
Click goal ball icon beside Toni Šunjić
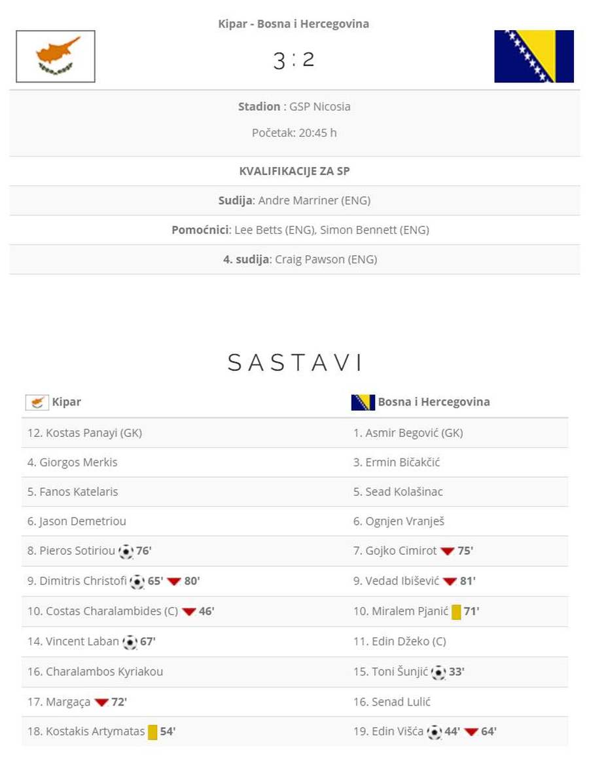pyautogui.click(x=438, y=672)
